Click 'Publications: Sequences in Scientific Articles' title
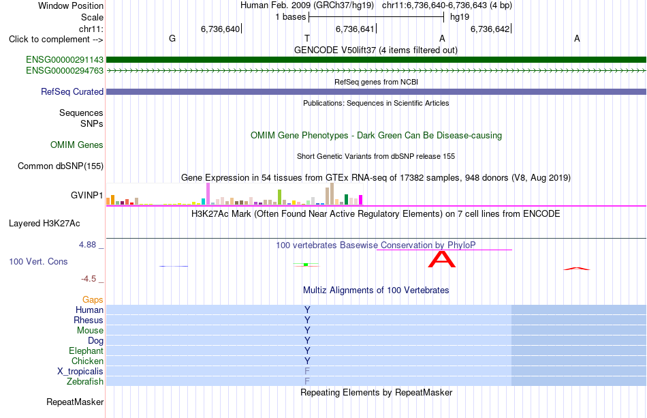Image resolution: width=647 pixels, height=418 pixels. [x=376, y=103]
